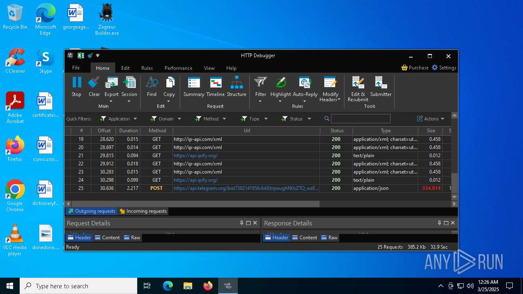Viewport: 523px width, 294px height.
Task: Open the Export tool
Action: [x=111, y=87]
